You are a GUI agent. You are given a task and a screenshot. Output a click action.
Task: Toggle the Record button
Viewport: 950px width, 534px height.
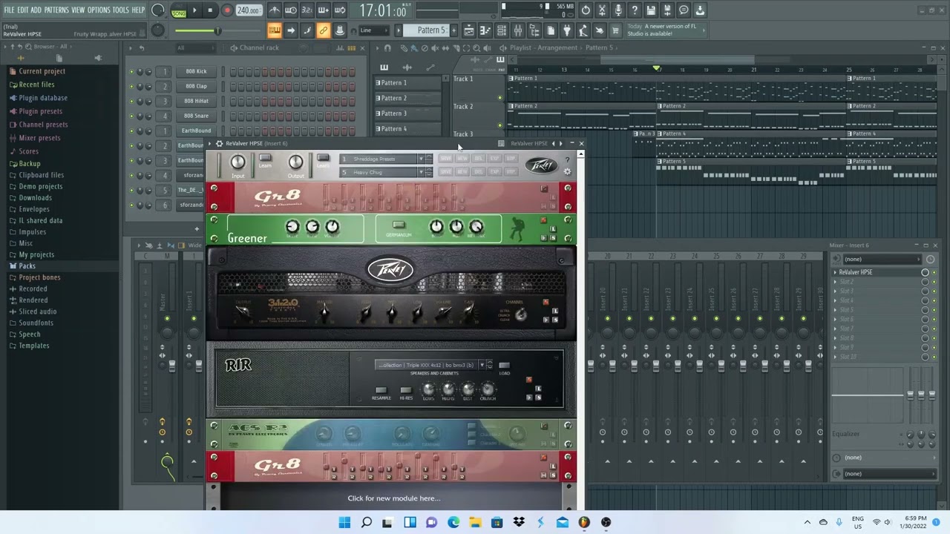point(227,10)
